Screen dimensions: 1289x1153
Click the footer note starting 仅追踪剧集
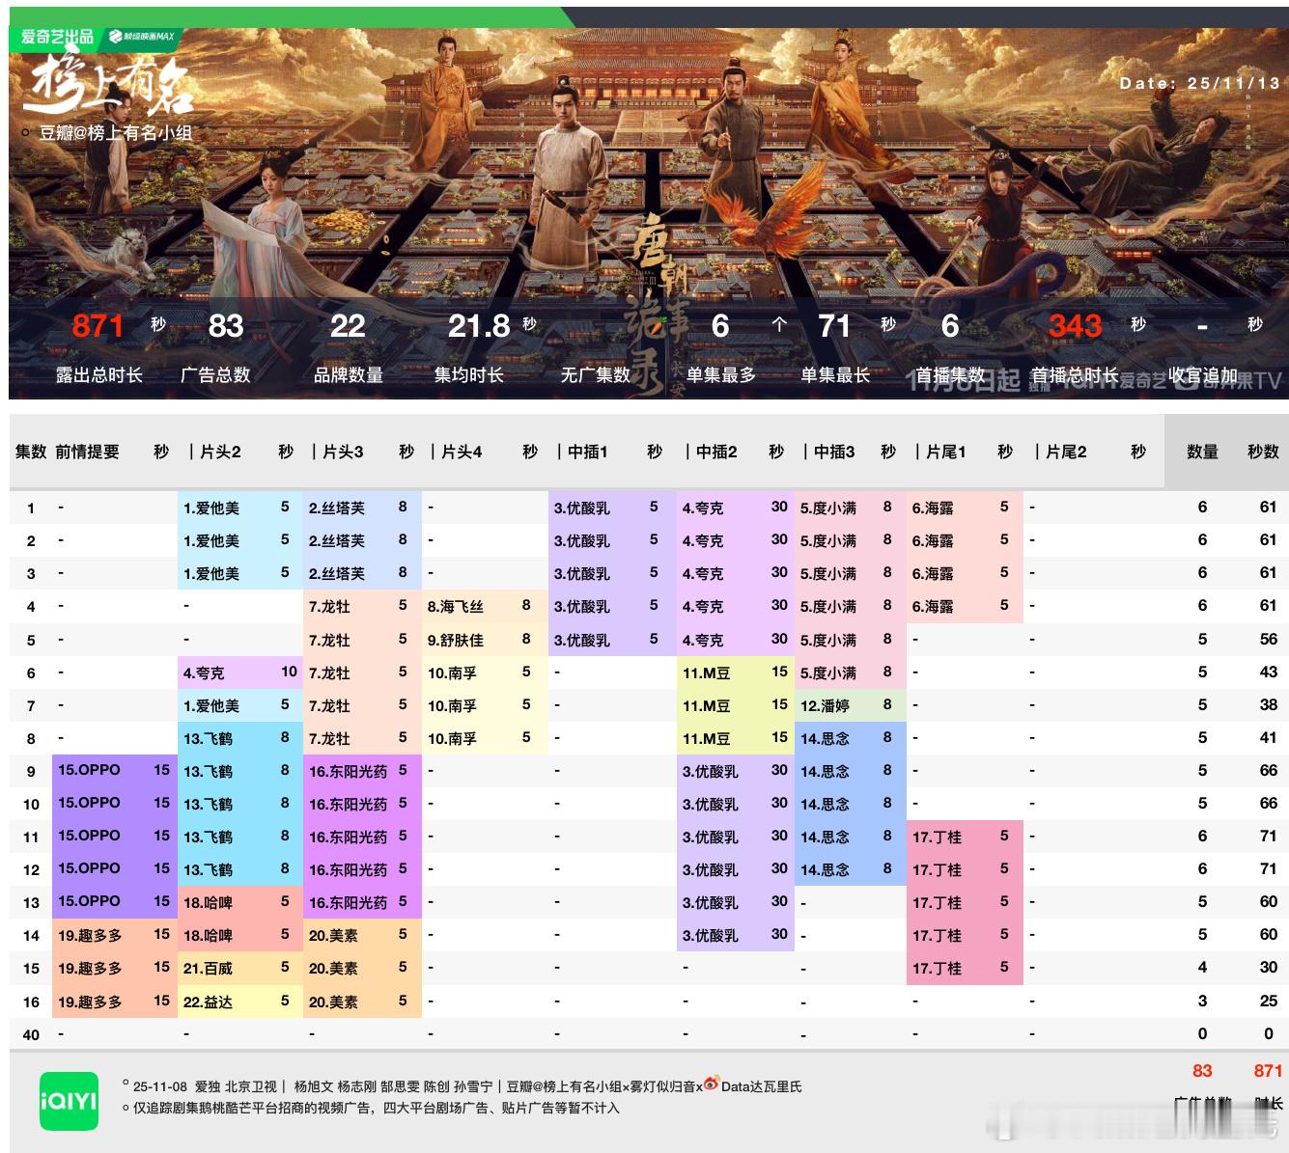click(377, 1108)
